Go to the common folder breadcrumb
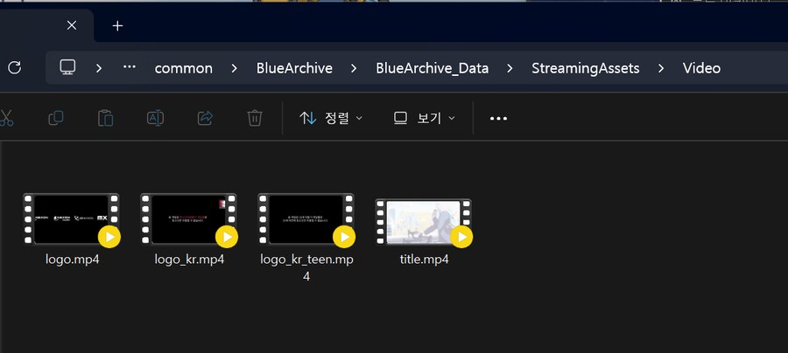 click(184, 68)
